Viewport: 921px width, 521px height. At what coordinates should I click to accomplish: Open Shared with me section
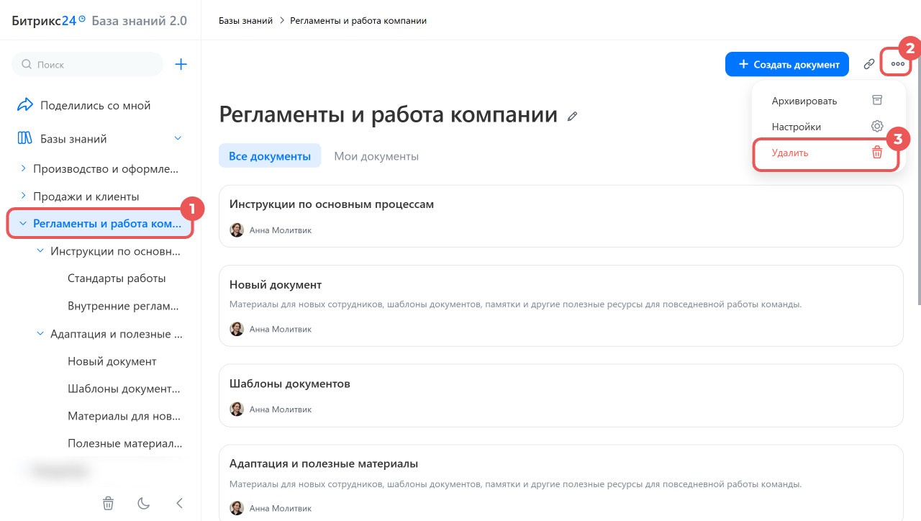pyautogui.click(x=96, y=105)
